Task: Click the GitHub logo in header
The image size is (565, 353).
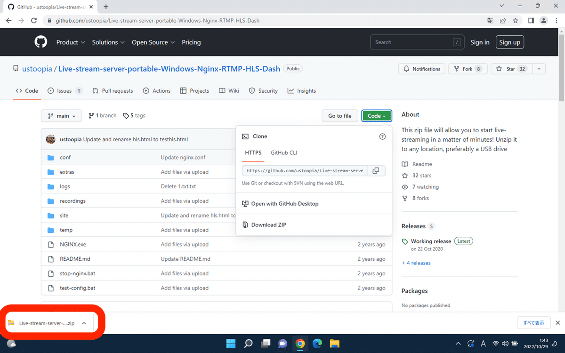Action: tap(41, 42)
